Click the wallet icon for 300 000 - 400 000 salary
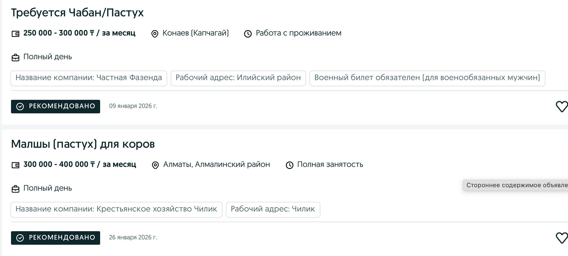Screen dimensions: 568x256 point(16,165)
